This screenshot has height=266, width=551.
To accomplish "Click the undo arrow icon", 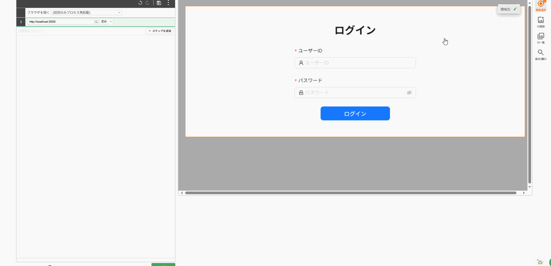I will pyautogui.click(x=140, y=3).
